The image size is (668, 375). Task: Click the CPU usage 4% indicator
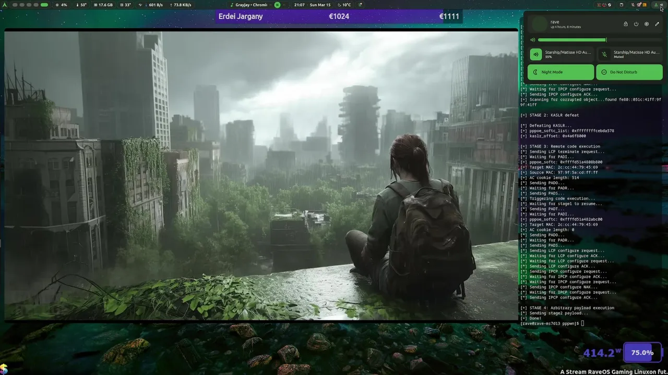click(x=62, y=5)
